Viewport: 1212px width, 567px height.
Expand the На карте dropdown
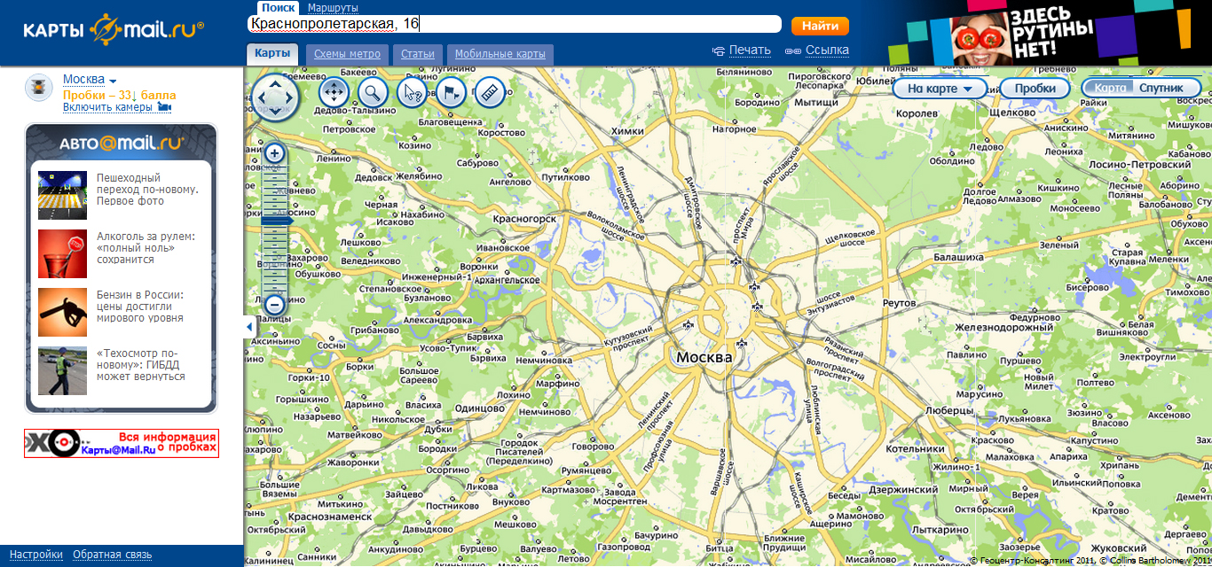940,89
